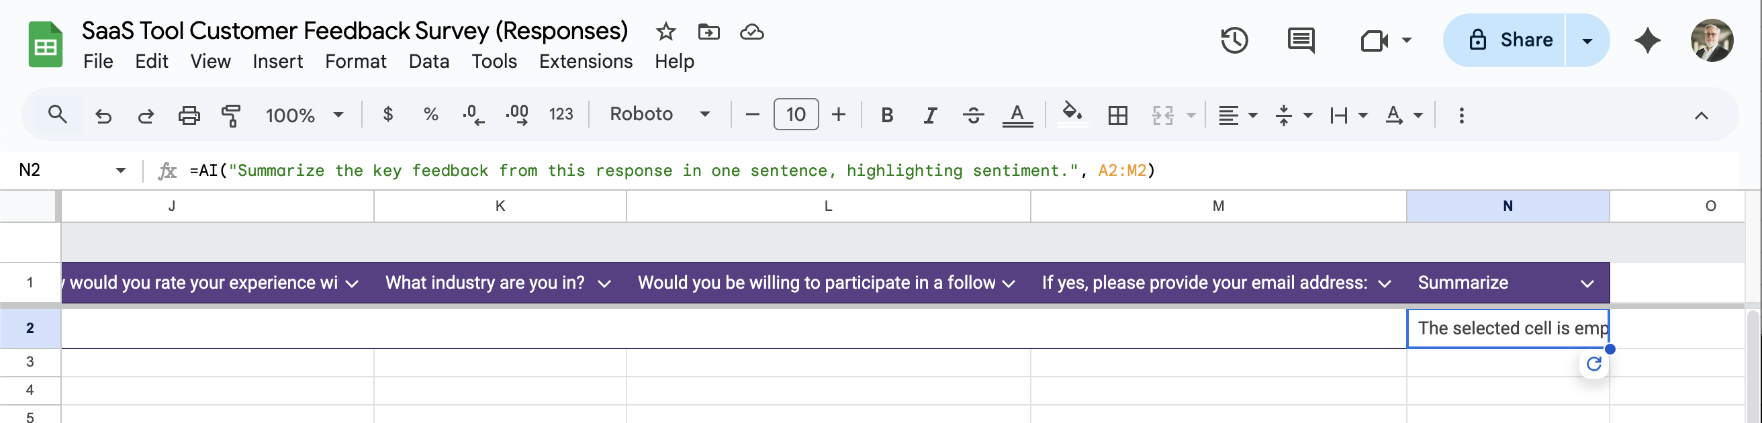The width and height of the screenshot is (1762, 423).
Task: Open the Extensions menu
Action: (586, 62)
